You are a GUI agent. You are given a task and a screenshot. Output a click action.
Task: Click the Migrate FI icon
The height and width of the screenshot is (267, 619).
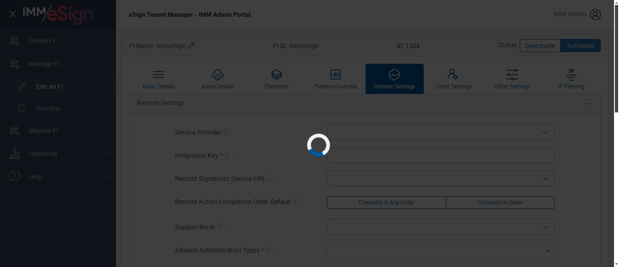pos(15,131)
